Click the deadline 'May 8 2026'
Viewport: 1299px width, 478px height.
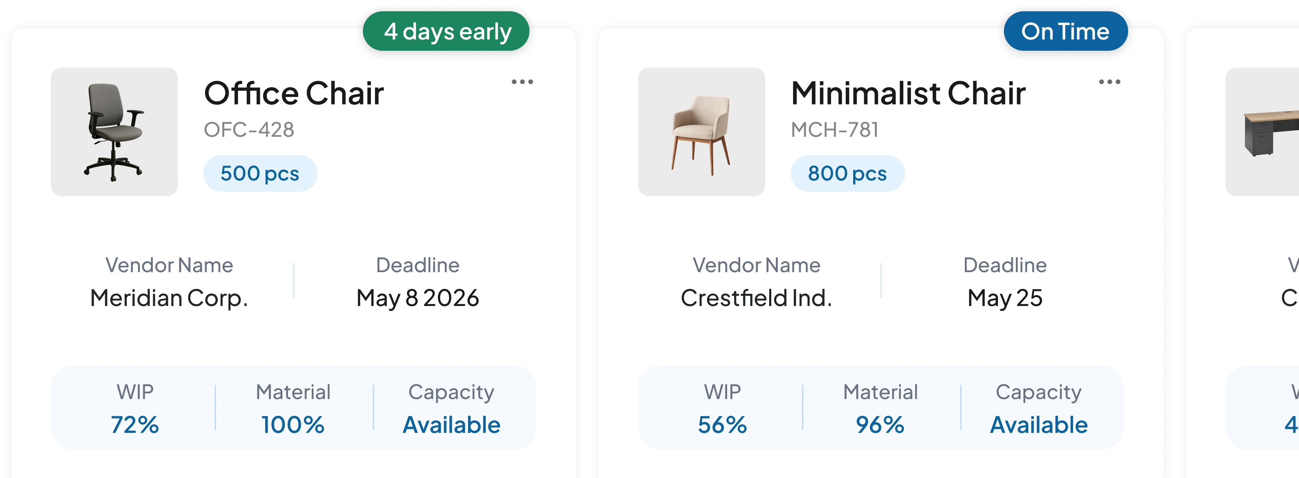418,298
